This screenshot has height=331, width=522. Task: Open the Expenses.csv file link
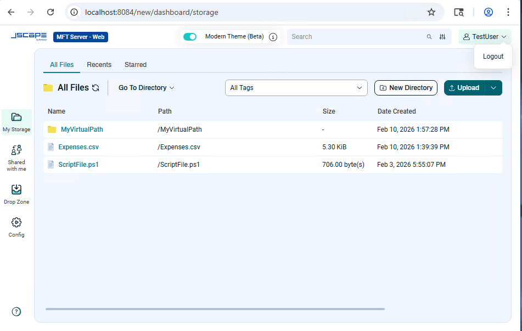(78, 147)
